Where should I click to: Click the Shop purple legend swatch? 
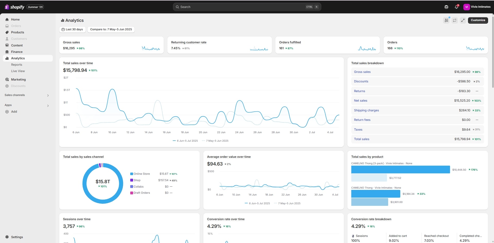pyautogui.click(x=132, y=180)
